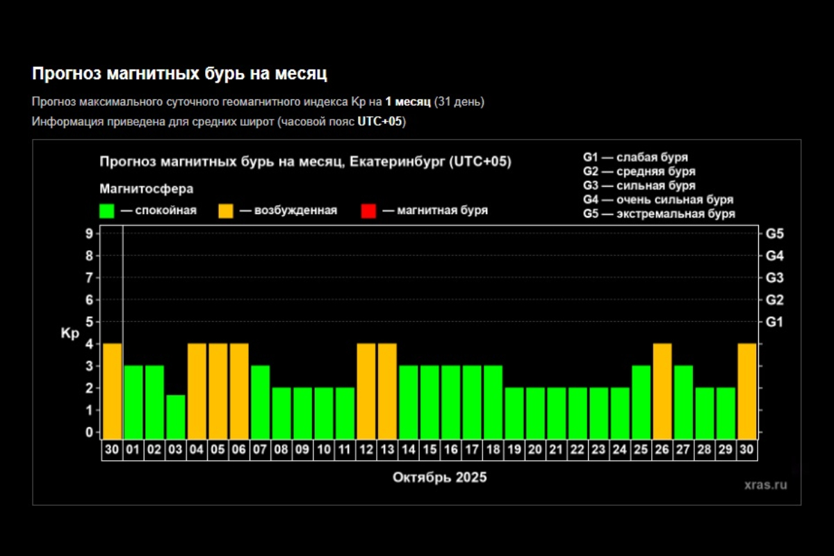
Task: Click the bold '1 месяц' text
Action: point(408,102)
